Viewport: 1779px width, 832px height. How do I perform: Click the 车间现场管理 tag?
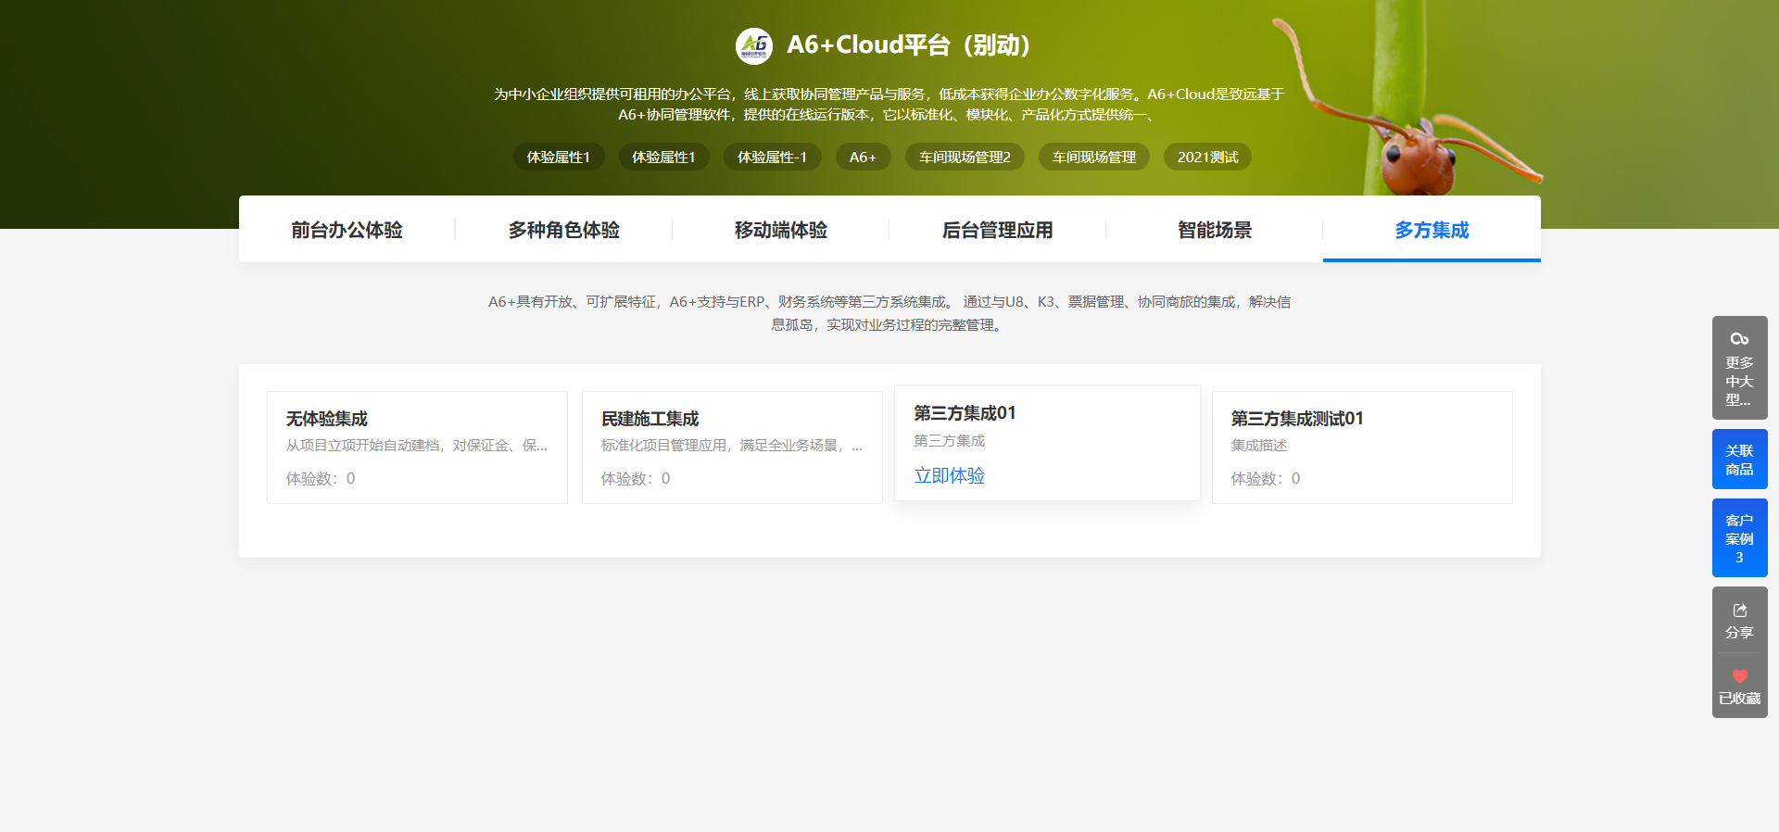(x=1094, y=158)
